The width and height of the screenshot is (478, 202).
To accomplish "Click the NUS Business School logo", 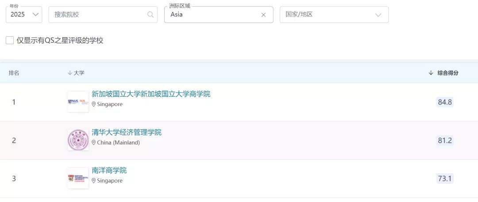I will 78,102.
